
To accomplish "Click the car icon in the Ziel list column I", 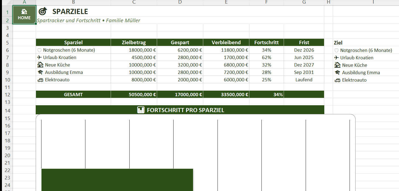I will (x=337, y=80).
